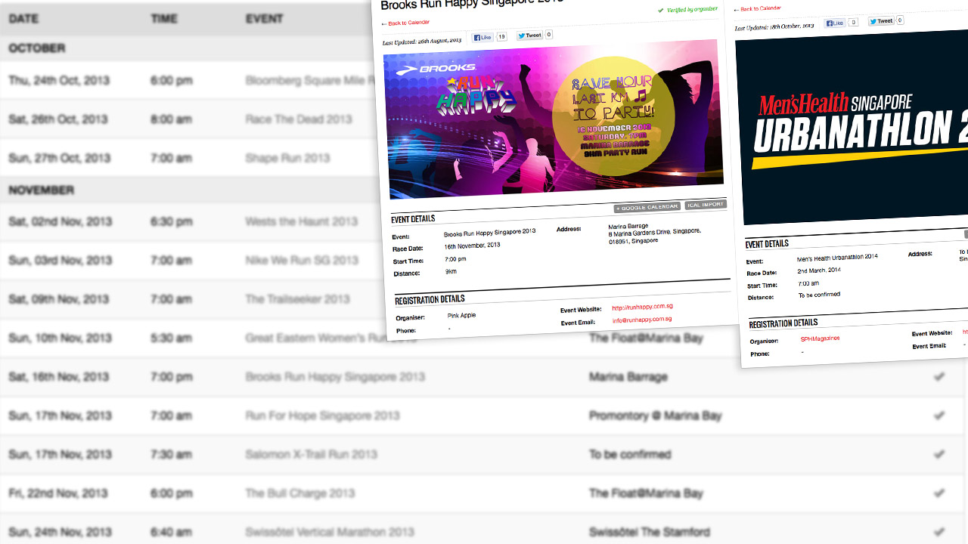The image size is (968, 544).
Task: Click checkmark icon in Swissôtel The Stamford row
Action: (x=939, y=532)
